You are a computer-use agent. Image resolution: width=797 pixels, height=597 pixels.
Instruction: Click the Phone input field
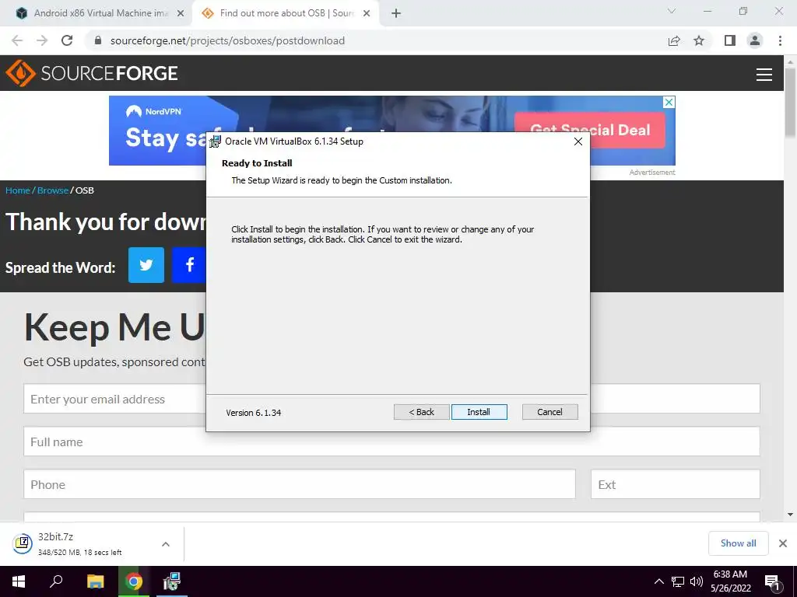click(x=300, y=484)
